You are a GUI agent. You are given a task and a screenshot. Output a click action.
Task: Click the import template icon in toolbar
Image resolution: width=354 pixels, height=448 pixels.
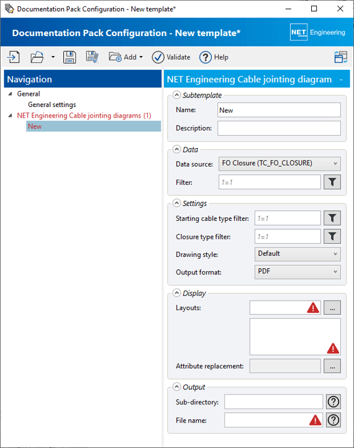(14, 57)
